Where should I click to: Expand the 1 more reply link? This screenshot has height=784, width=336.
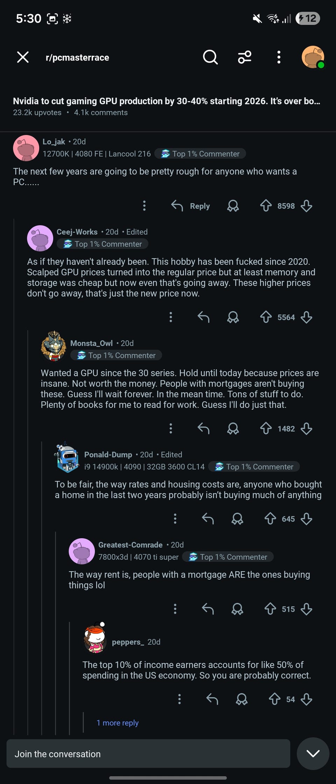[x=118, y=723]
